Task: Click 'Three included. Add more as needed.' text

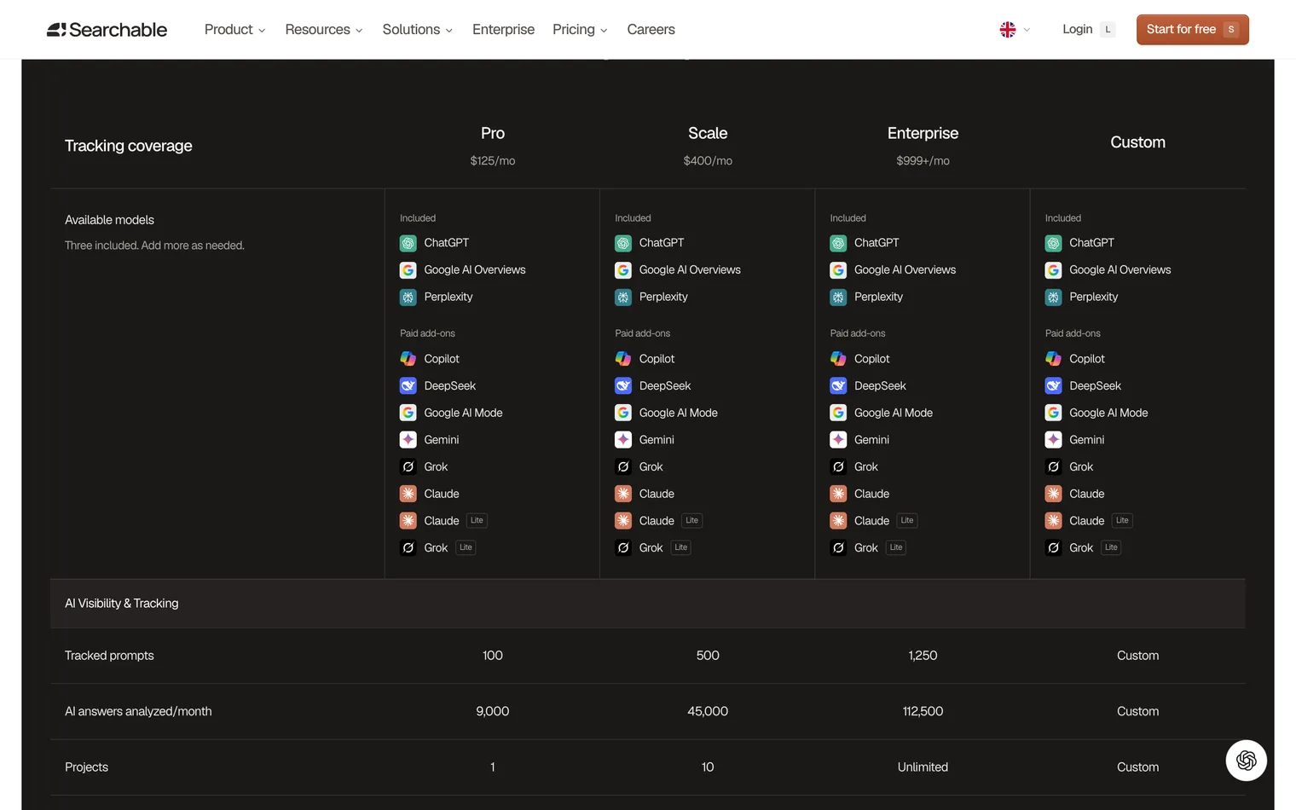Action: pyautogui.click(x=154, y=246)
